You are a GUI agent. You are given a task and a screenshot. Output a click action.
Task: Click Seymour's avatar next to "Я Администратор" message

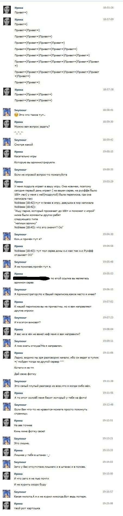coord(7,292)
